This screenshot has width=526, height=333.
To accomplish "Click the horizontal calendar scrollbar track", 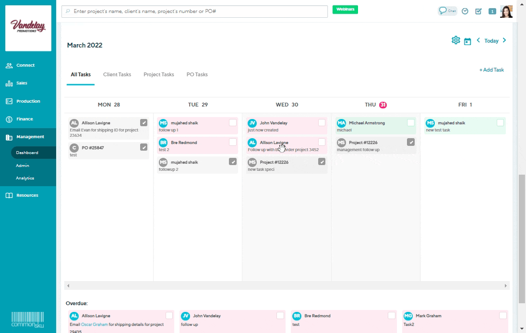I will coord(287,286).
